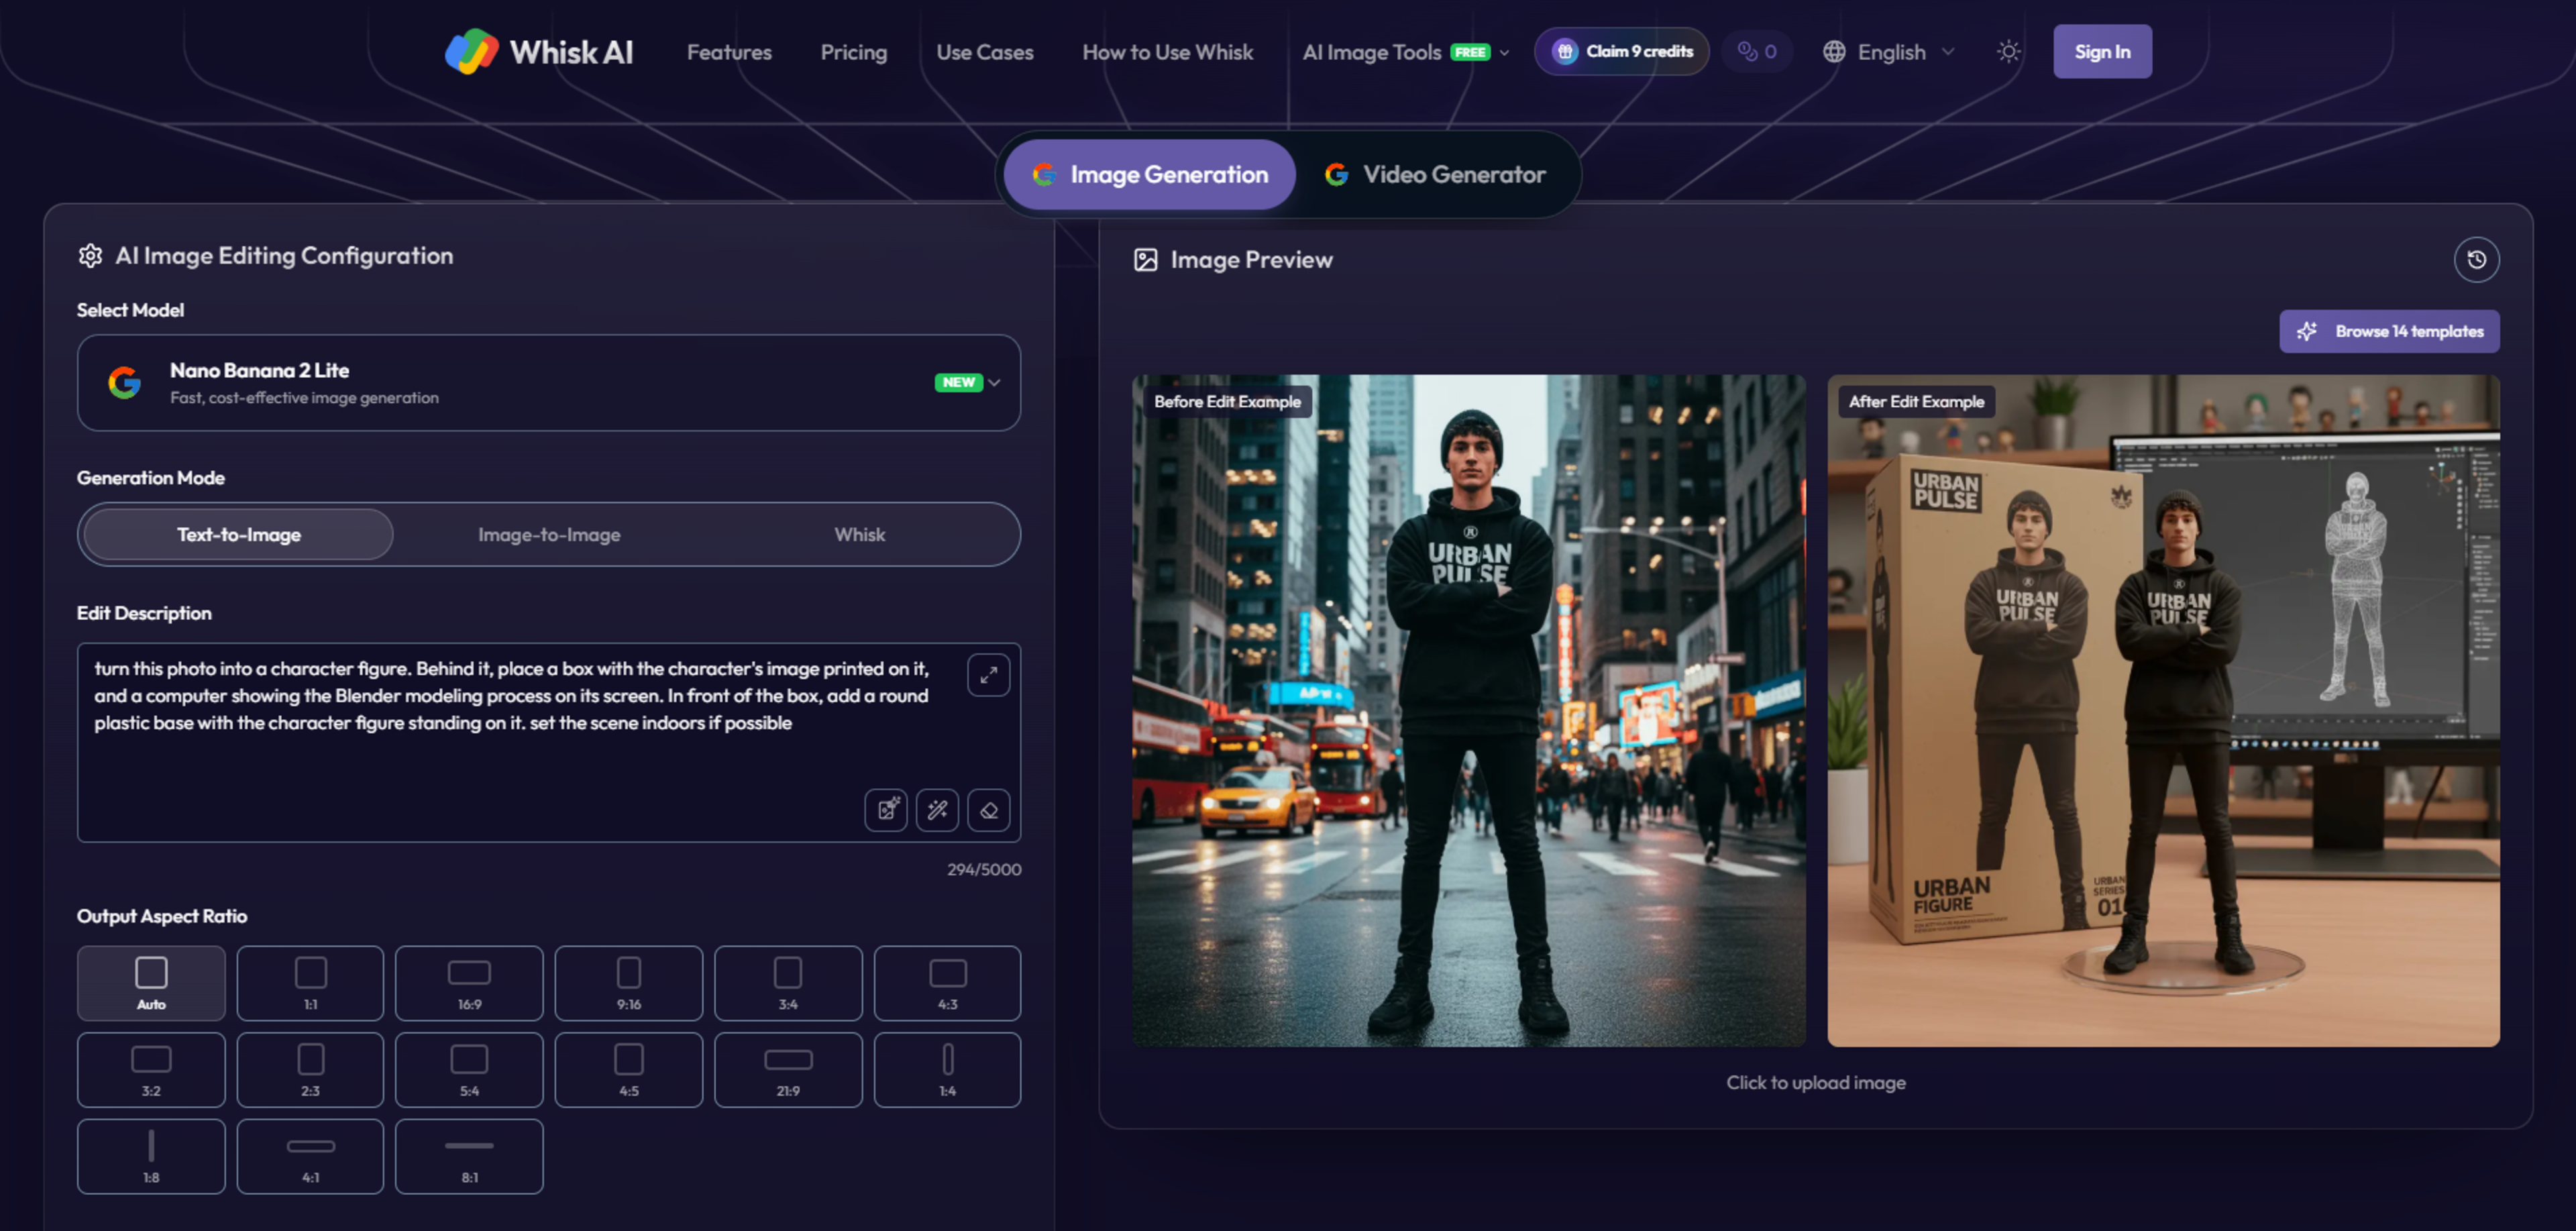The height and width of the screenshot is (1231, 2576).
Task: Choose the 4:1 aspect ratio
Action: coord(310,1156)
